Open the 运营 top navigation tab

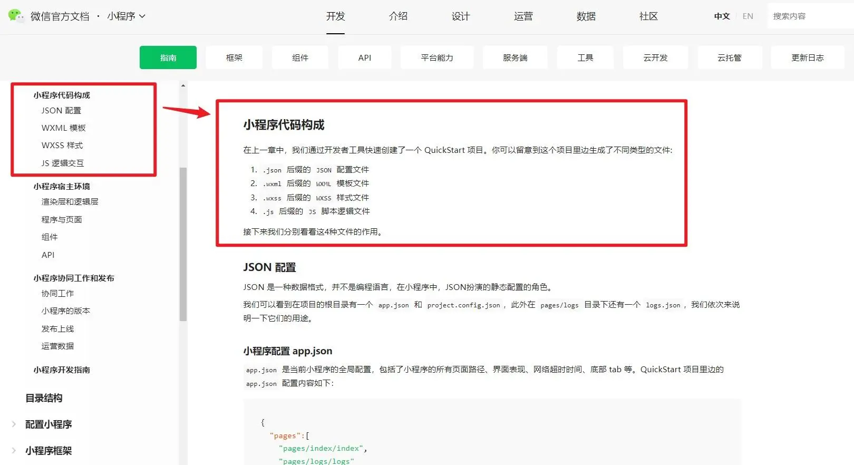click(x=523, y=16)
